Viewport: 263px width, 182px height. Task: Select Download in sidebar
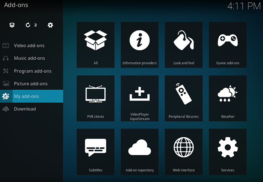[32, 109]
